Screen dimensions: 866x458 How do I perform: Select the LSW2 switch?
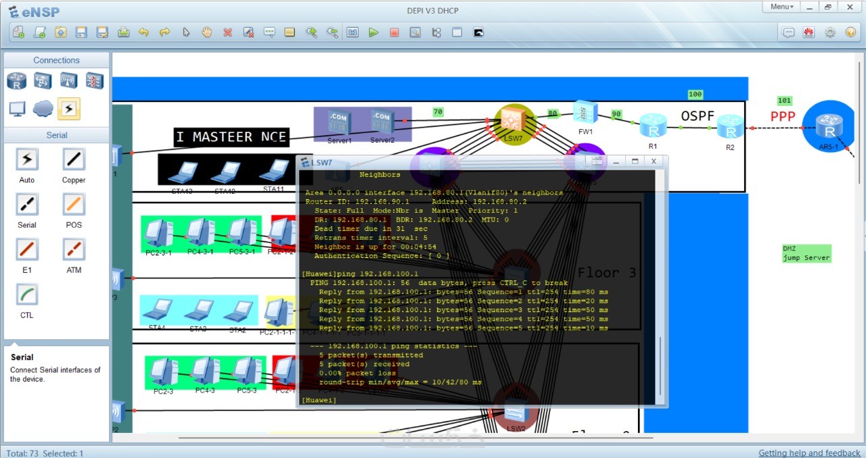click(x=516, y=409)
